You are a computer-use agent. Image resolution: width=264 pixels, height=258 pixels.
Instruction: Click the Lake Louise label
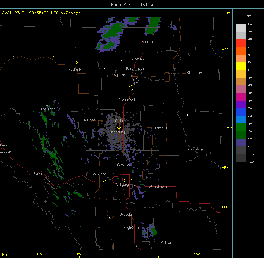pyautogui.click(x=5, y=148)
